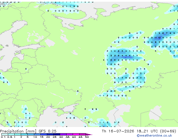Click the 40–45 mm magenta legend swatch
This screenshot has height=138, width=178.
coord(76,134)
